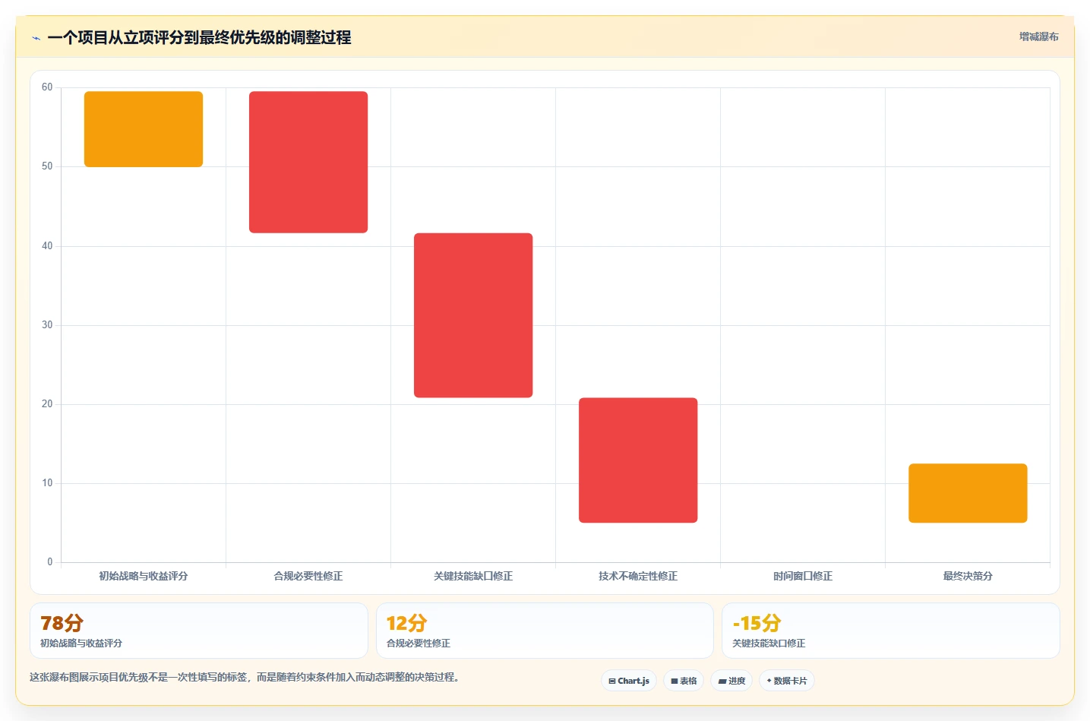
Task: Click the 增减瀑布 label in header
Action: [1038, 36]
